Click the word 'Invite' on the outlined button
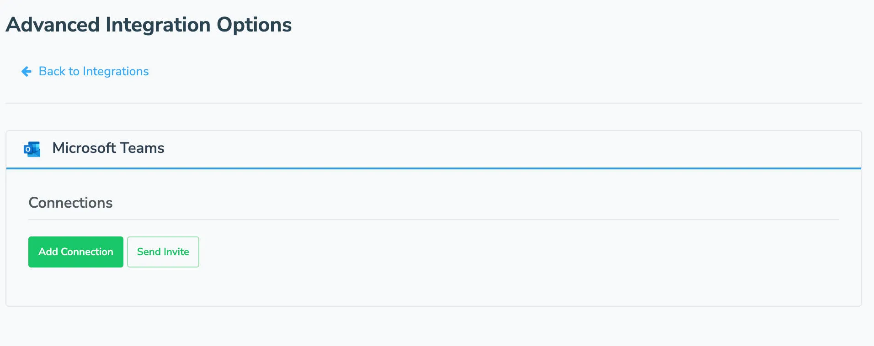 click(x=176, y=252)
